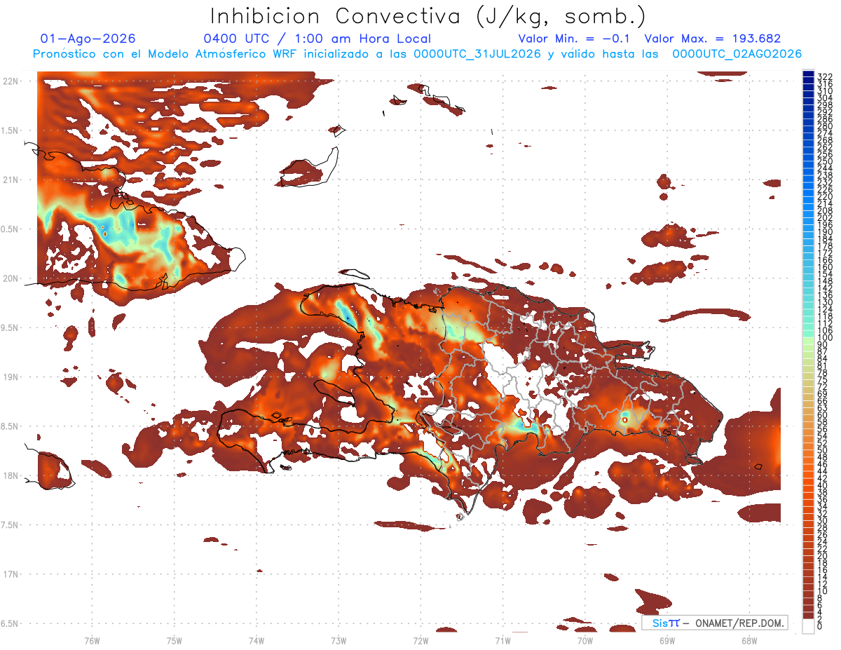
Task: Click the 20N latitude label
Action: 11,278
